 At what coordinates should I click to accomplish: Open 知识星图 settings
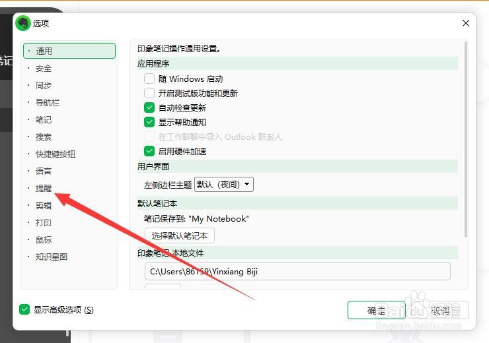[x=52, y=257]
